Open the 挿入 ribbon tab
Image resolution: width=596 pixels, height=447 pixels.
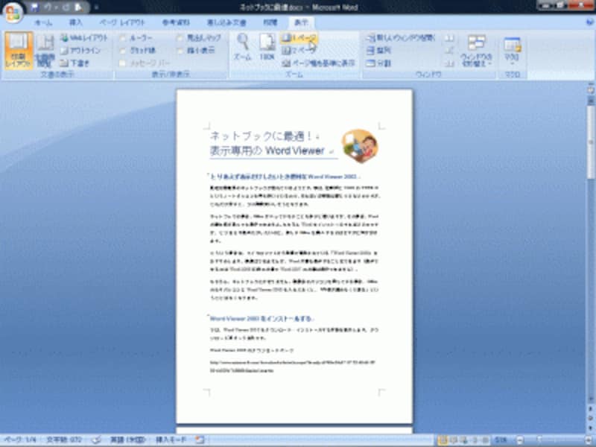(76, 22)
